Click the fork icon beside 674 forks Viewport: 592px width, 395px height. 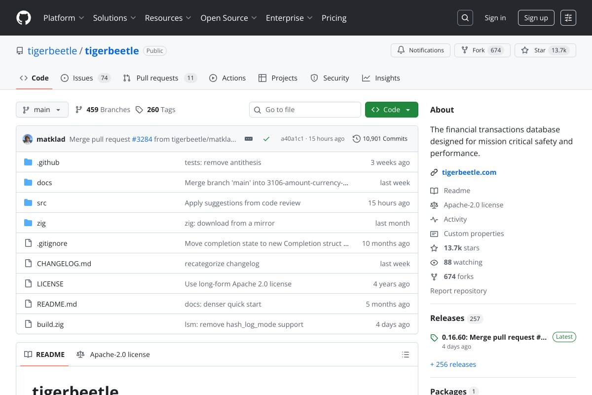[434, 276]
